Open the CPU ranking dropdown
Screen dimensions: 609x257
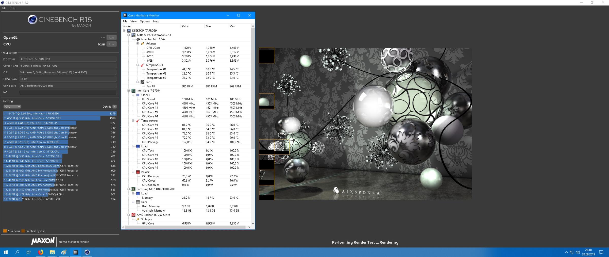(12, 107)
